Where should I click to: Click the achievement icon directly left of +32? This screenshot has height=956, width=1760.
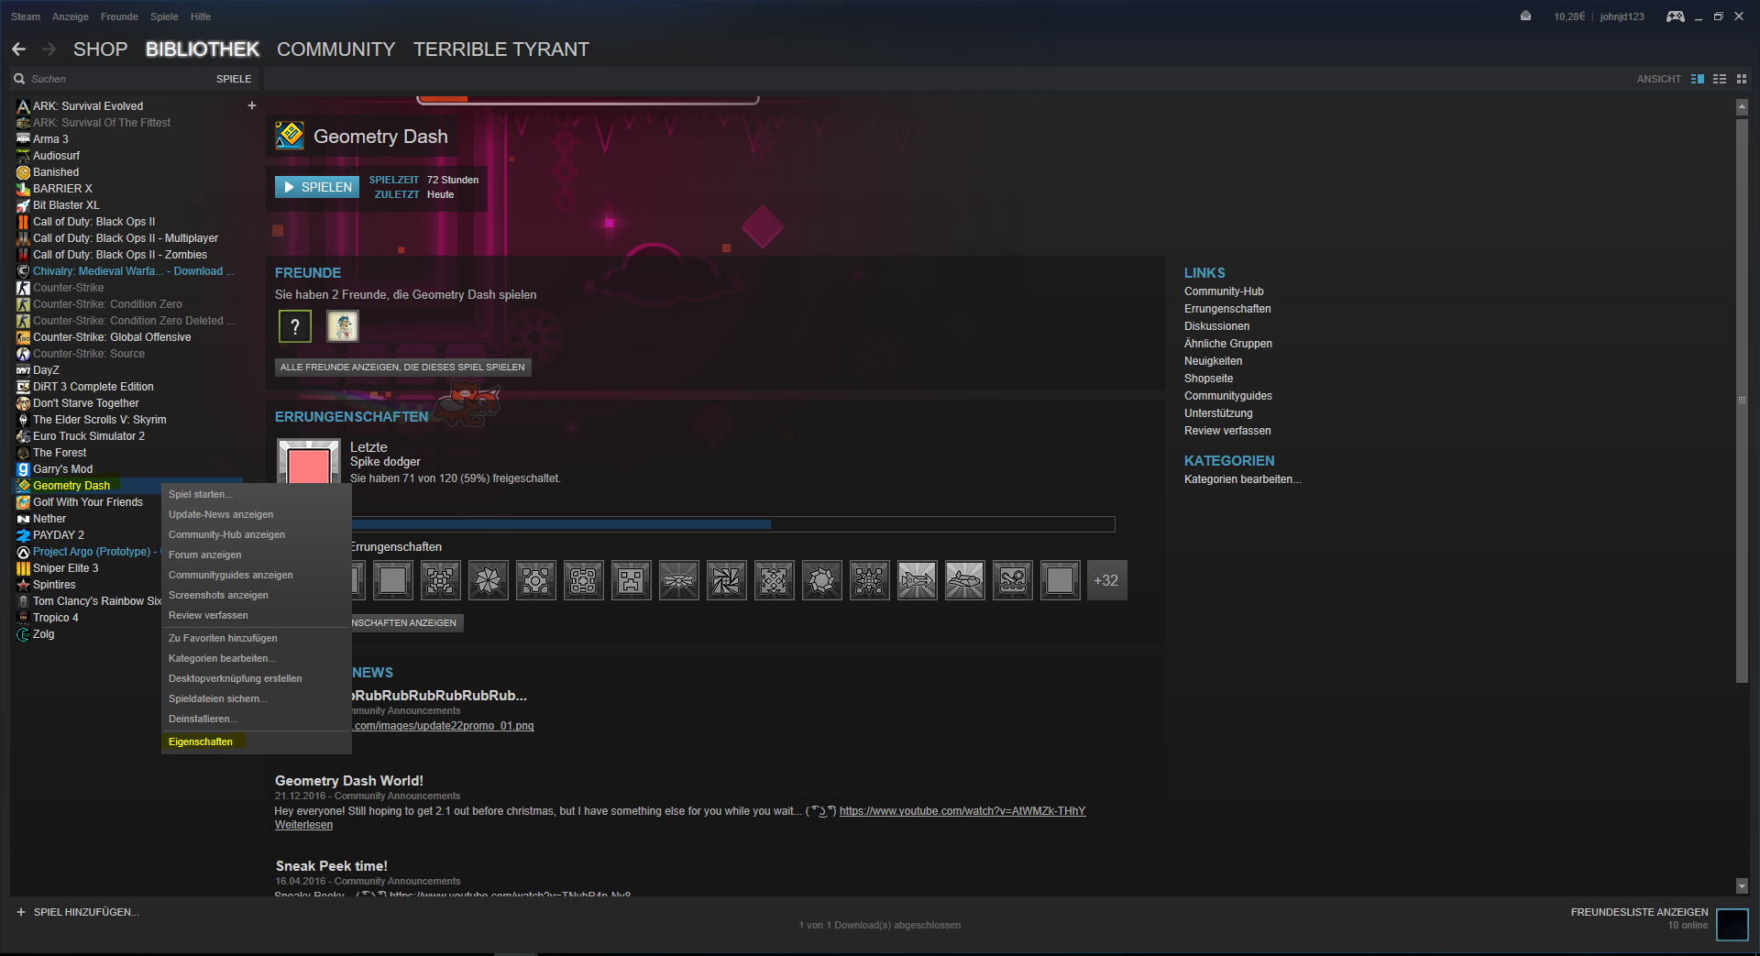(1060, 580)
